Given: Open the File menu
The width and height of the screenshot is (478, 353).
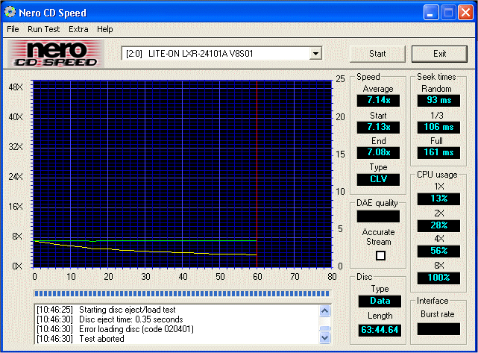Looking at the screenshot, I should click(x=13, y=29).
